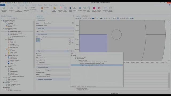Open the probe Type dropdown
The width and height of the screenshot is (171, 96).
point(57,31)
